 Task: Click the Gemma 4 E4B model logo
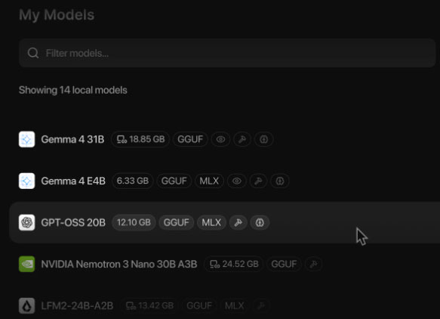pos(27,181)
